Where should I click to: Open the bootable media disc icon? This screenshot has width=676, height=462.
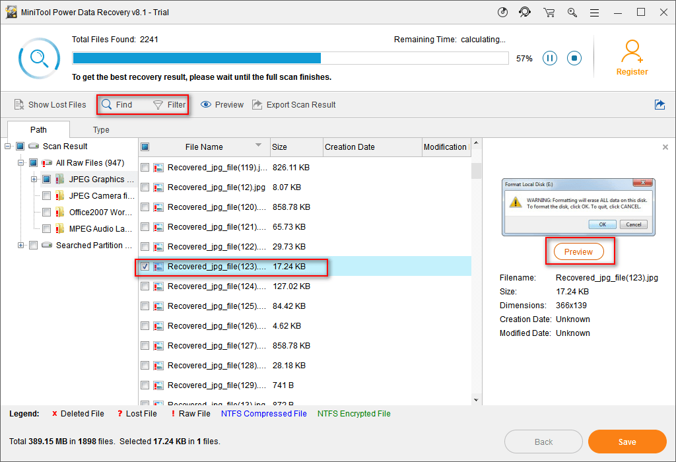[x=502, y=12]
